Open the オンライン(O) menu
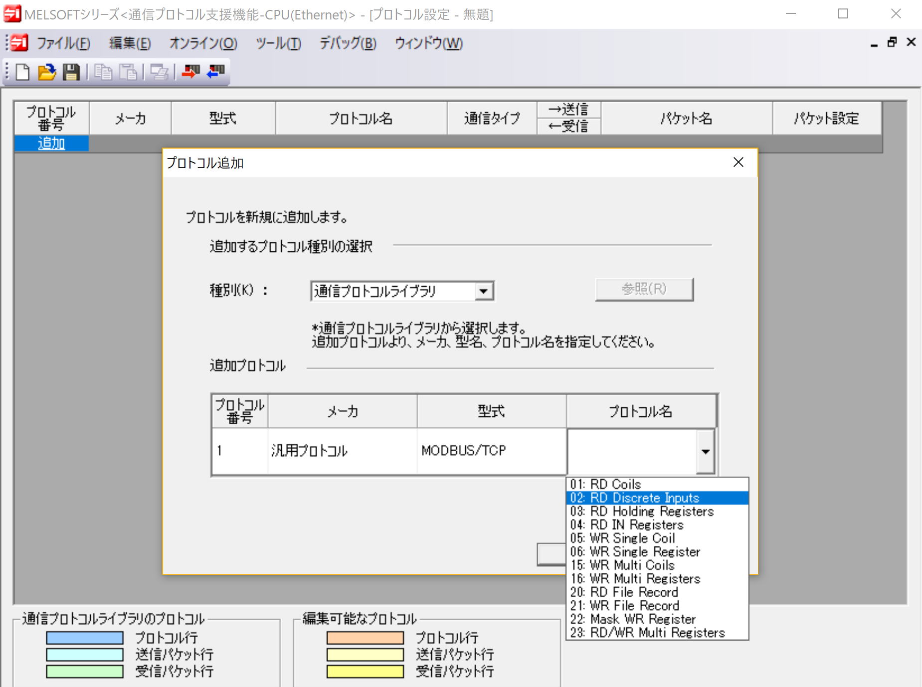This screenshot has height=687, width=922. pyautogui.click(x=203, y=44)
